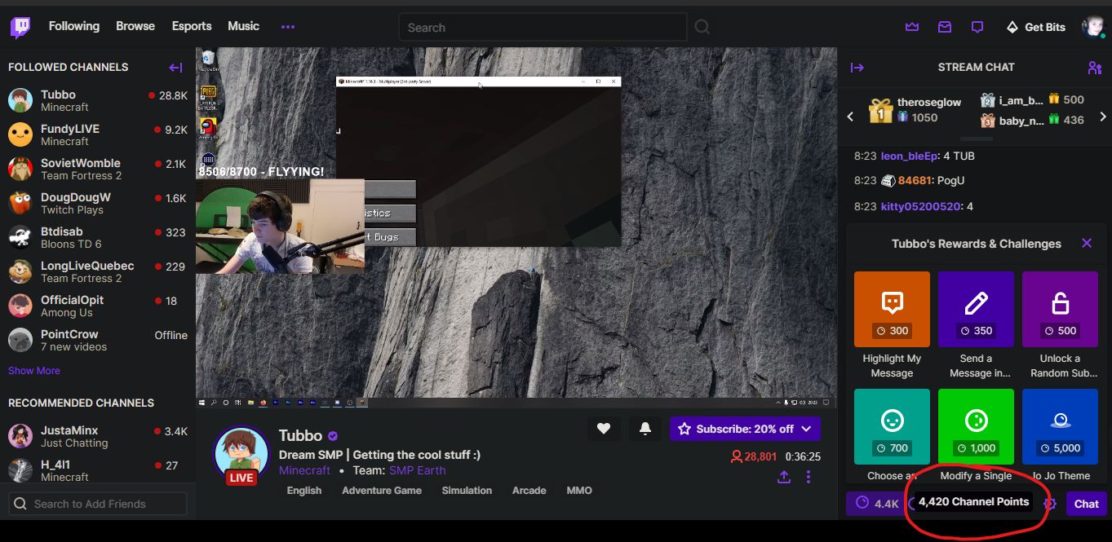Open the Whispers speech bubble icon

(x=977, y=27)
